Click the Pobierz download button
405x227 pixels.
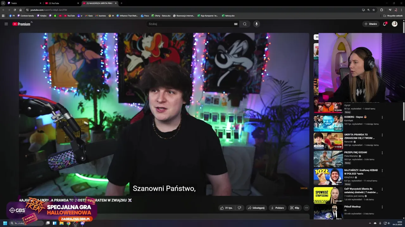[277, 208]
